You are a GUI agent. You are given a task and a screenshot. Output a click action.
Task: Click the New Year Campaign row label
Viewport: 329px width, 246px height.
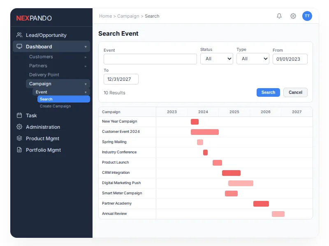coord(119,121)
